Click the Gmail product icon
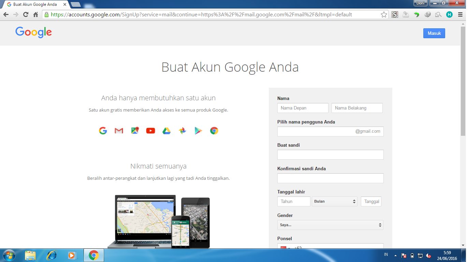 pos(119,131)
